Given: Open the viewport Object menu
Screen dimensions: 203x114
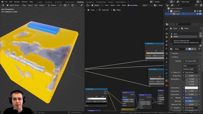Looking at the screenshot, I should tap(42, 5).
